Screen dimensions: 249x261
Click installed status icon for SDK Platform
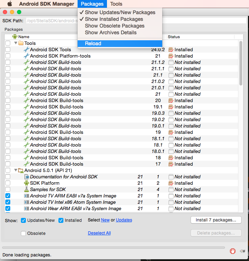(171, 183)
